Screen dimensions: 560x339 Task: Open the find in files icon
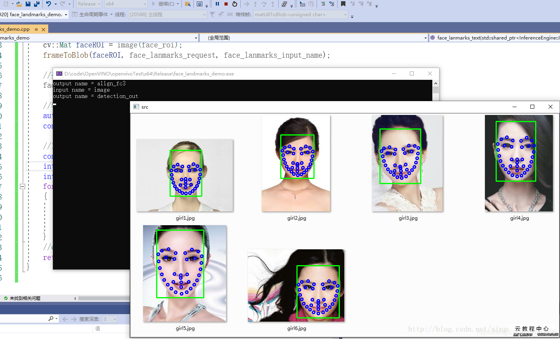click(x=188, y=4)
